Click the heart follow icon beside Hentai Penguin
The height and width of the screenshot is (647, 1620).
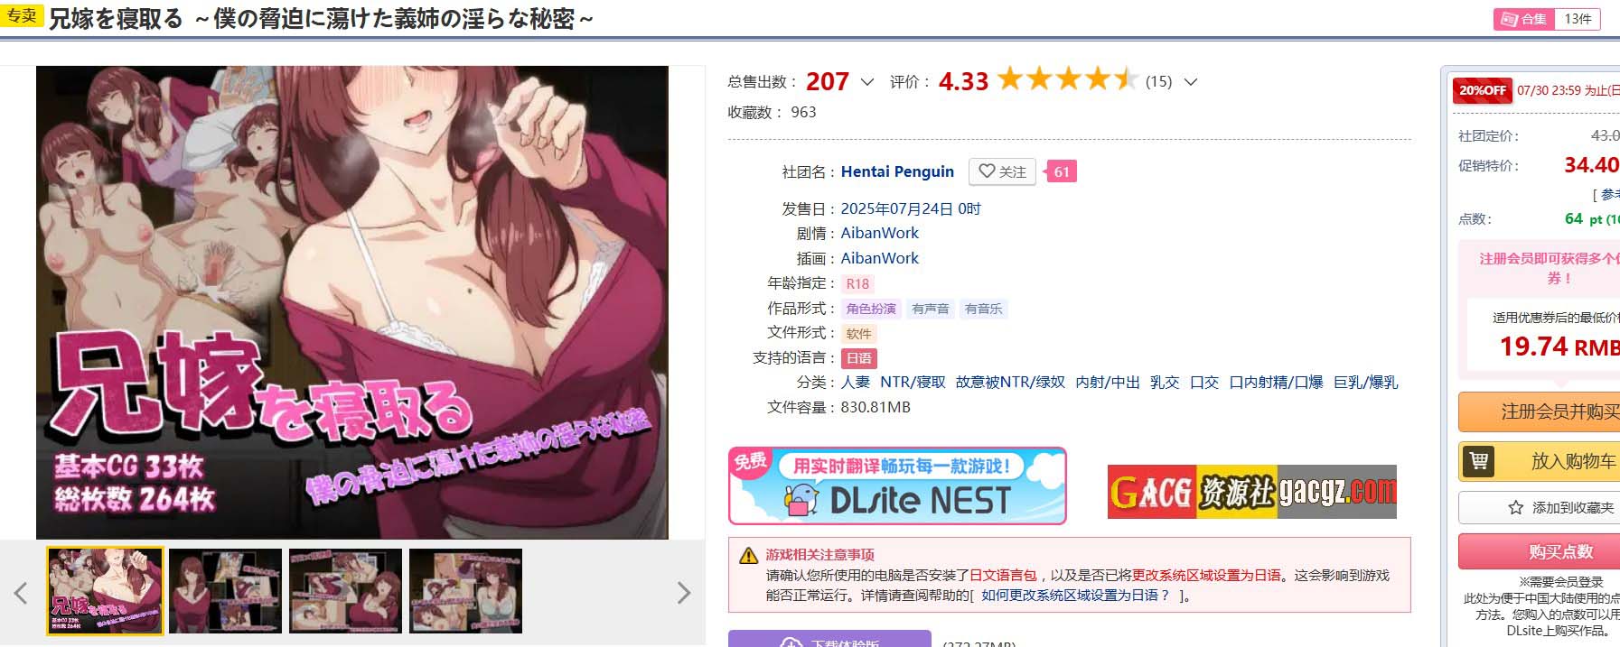987,171
